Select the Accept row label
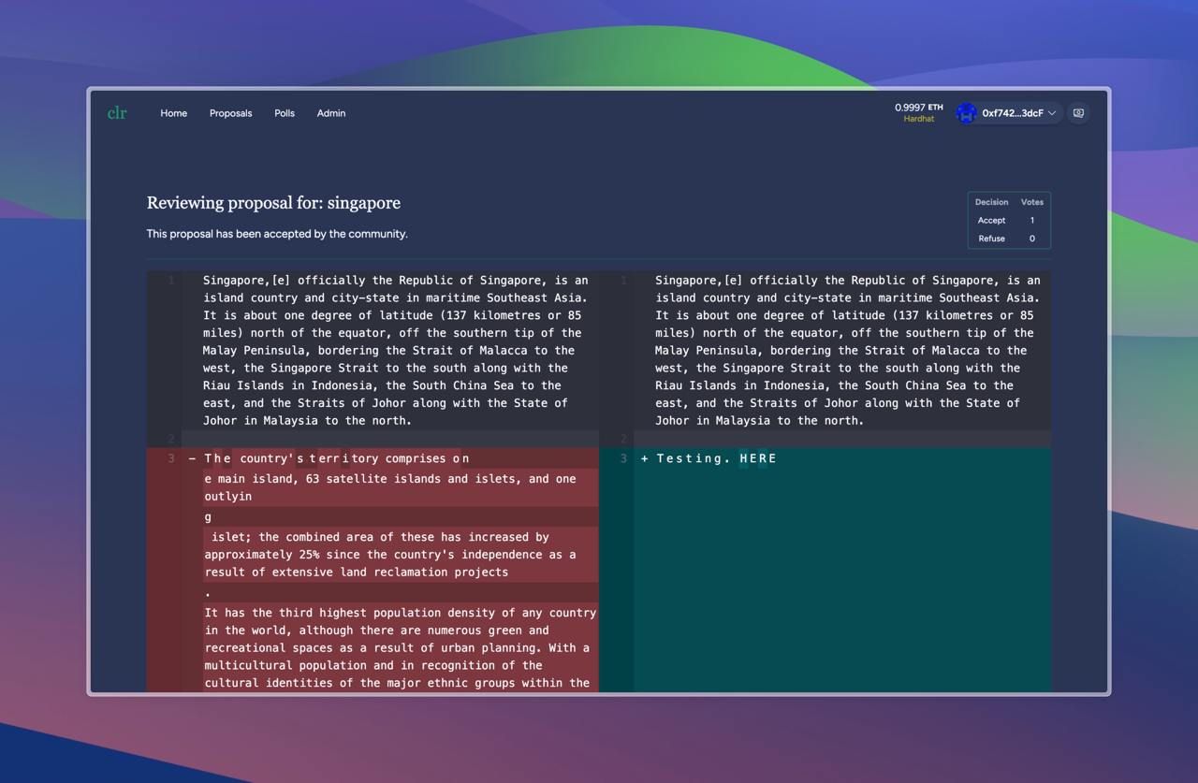This screenshot has width=1198, height=783. [991, 221]
